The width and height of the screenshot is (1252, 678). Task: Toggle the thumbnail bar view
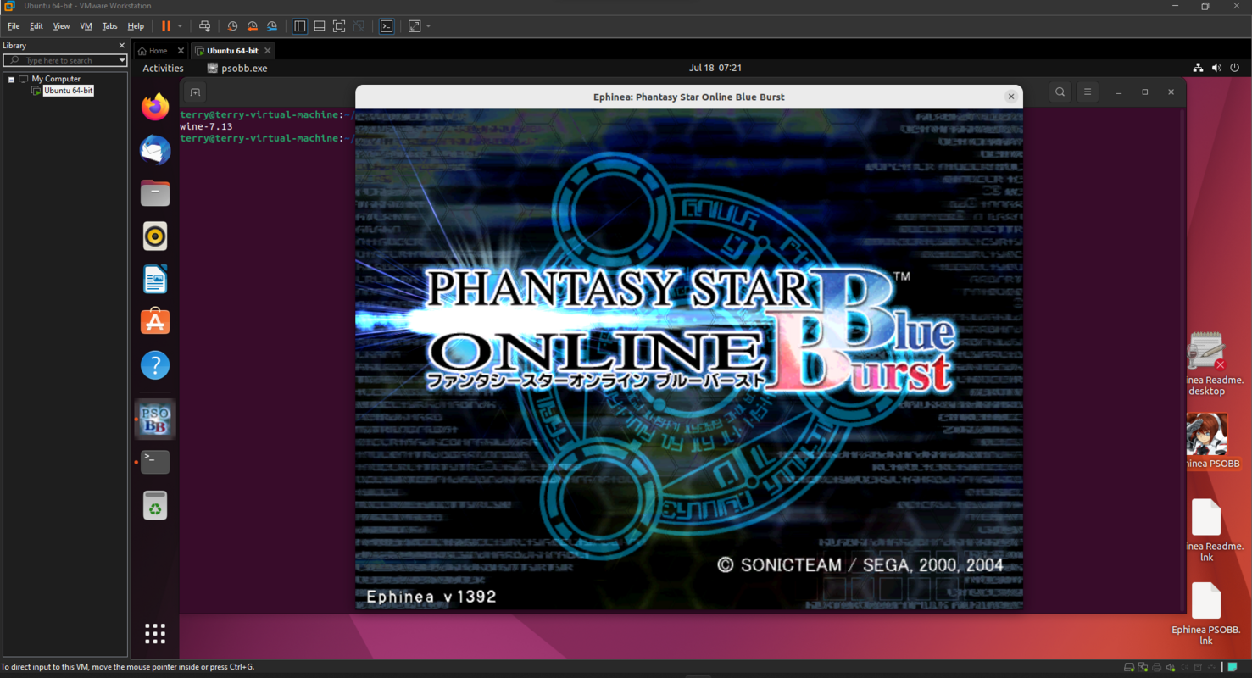320,26
